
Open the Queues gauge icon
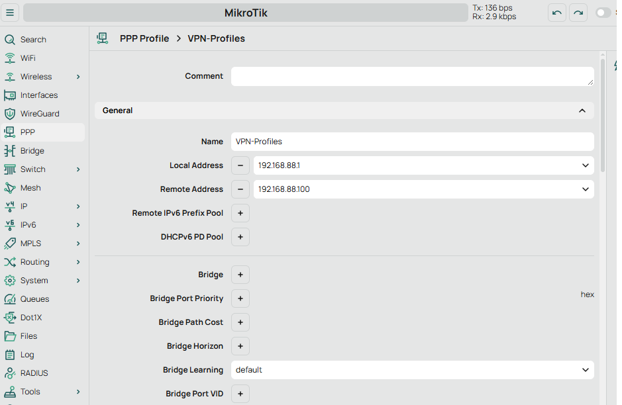point(9,299)
